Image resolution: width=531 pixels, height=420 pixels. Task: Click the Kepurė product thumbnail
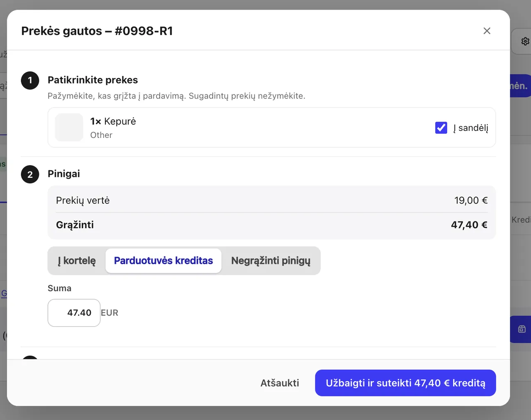coord(69,128)
